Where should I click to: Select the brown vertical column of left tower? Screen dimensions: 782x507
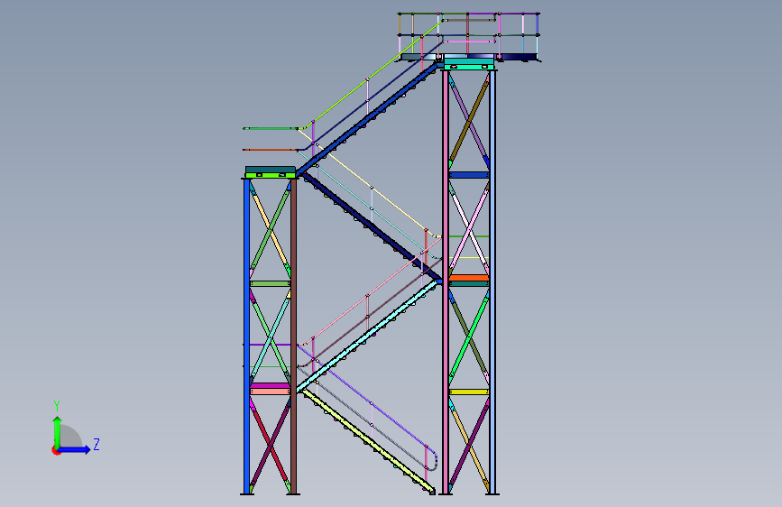[293, 336]
